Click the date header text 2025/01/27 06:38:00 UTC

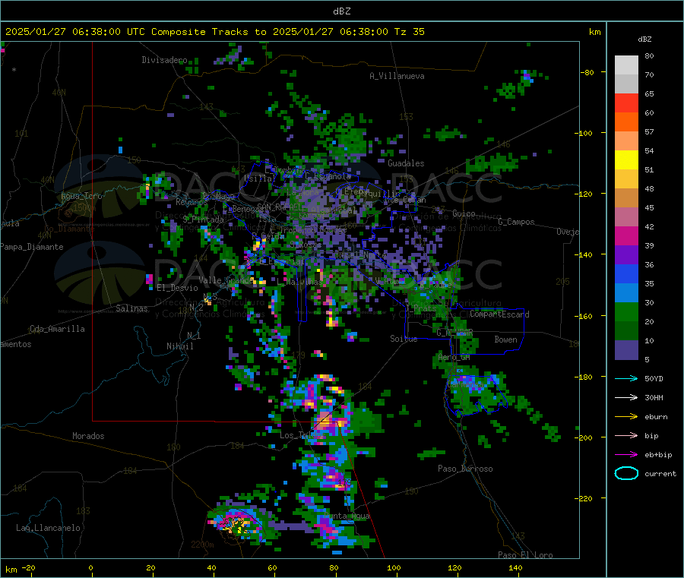coord(75,32)
